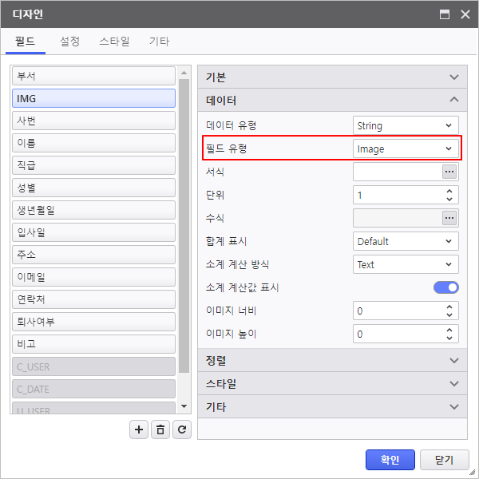Click the 닫기 button
479x479 pixels.
pos(444,460)
